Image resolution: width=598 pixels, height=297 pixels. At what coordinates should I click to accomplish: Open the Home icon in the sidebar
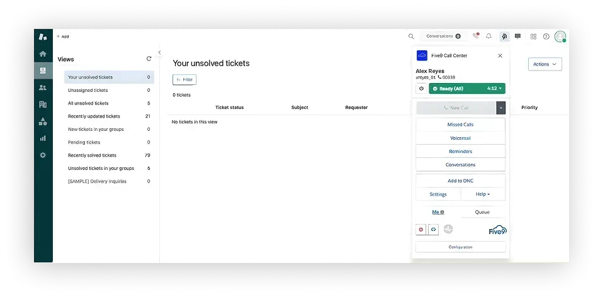(43, 54)
